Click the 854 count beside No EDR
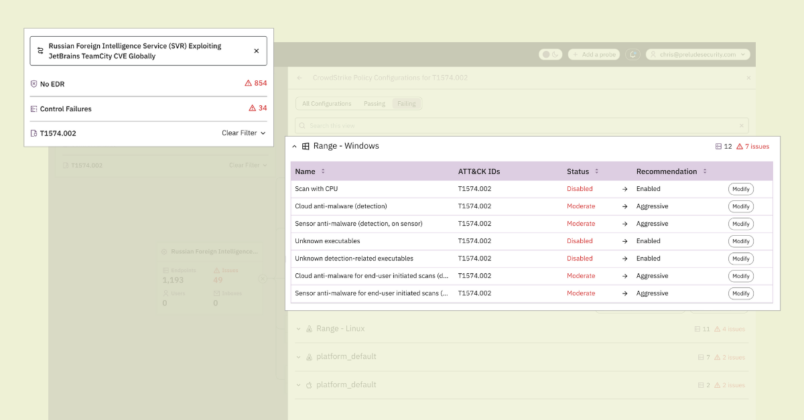This screenshot has width=804, height=420. pos(261,83)
